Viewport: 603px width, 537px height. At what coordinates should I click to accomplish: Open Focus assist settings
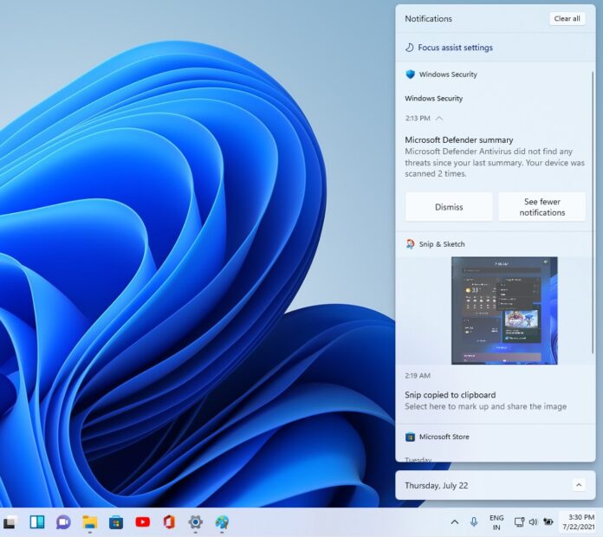(454, 48)
